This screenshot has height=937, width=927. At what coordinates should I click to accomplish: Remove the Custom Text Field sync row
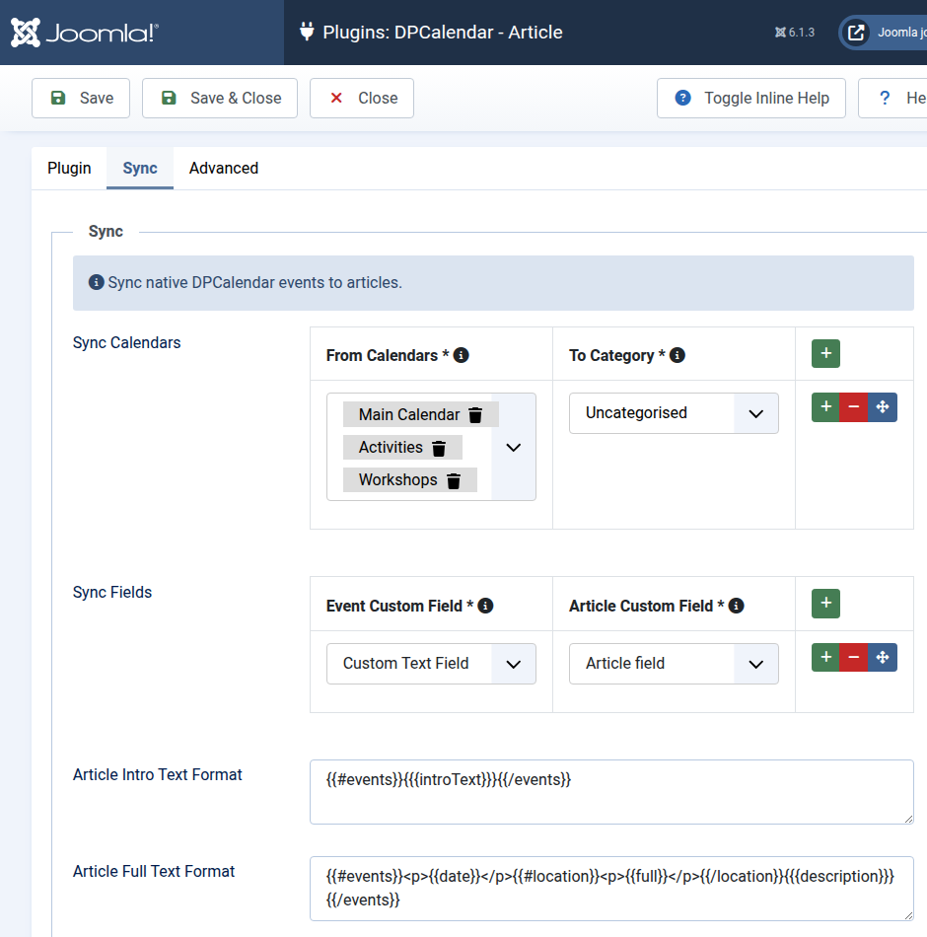[853, 657]
